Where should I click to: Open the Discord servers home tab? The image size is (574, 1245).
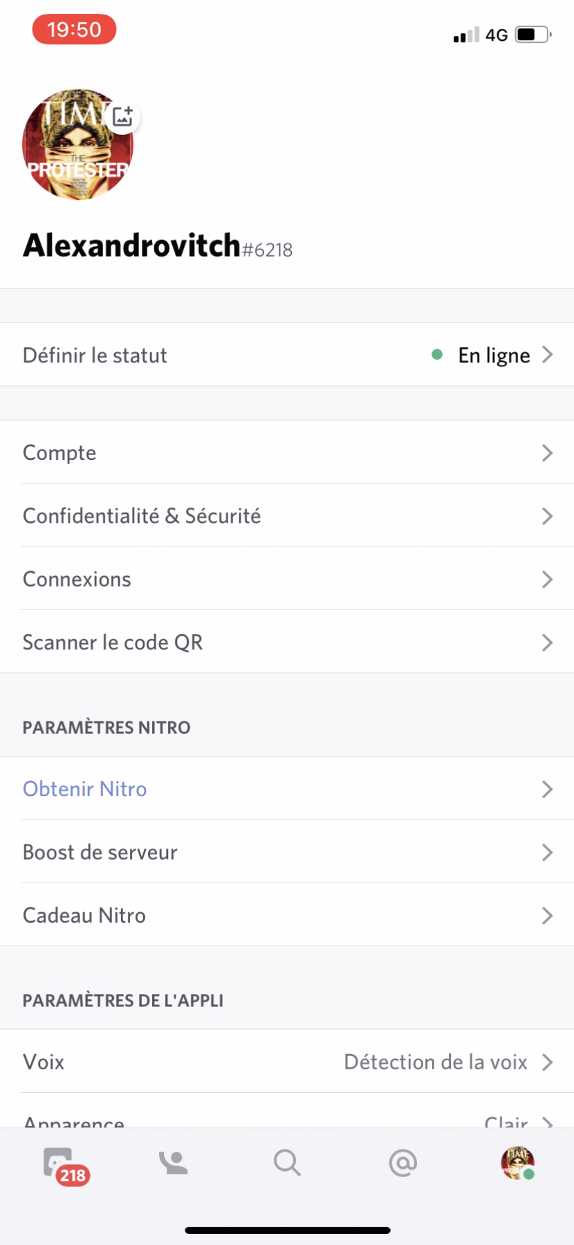[59, 1163]
